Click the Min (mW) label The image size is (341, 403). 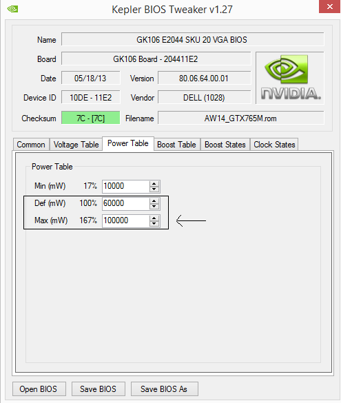[50, 186]
